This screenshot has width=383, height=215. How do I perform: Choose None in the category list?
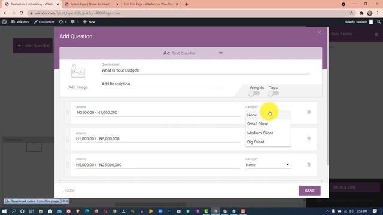(268, 115)
